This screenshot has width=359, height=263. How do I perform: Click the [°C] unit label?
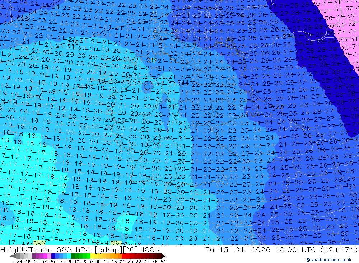tap(131, 249)
